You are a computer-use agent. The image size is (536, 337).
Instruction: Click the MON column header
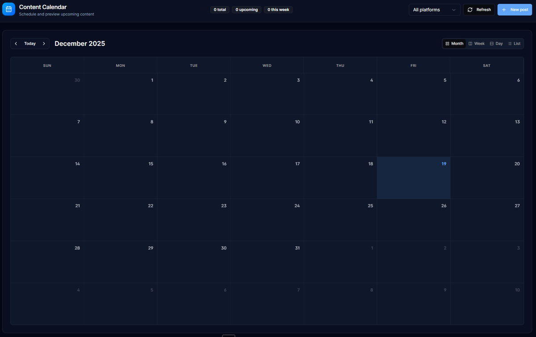coord(121,66)
